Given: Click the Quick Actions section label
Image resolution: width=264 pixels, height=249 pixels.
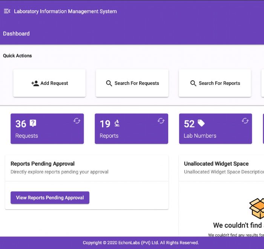Looking at the screenshot, I should [x=17, y=56].
